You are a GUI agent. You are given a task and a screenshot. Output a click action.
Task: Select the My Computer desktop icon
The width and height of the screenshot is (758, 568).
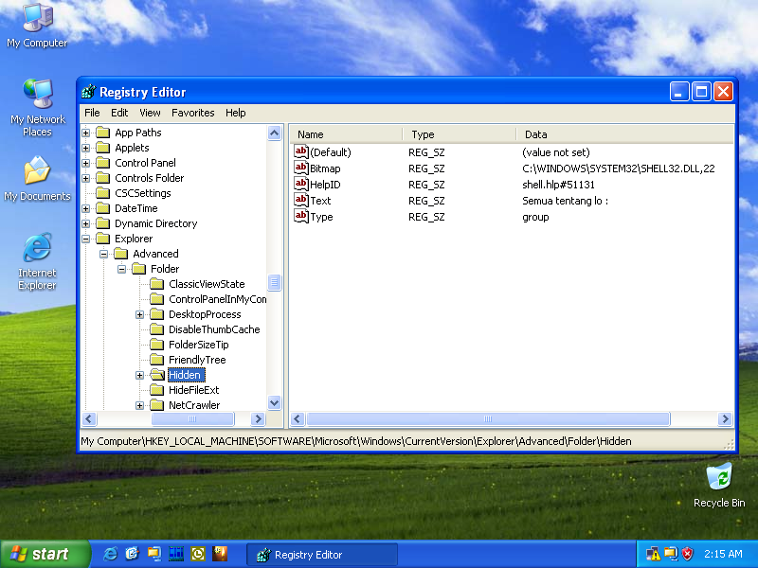point(37,19)
